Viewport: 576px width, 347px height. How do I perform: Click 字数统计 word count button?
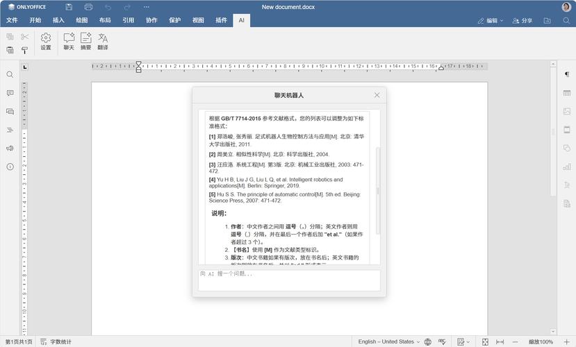(x=56, y=341)
